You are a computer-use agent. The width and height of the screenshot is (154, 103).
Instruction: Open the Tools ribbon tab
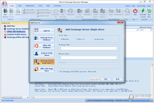(40, 6)
